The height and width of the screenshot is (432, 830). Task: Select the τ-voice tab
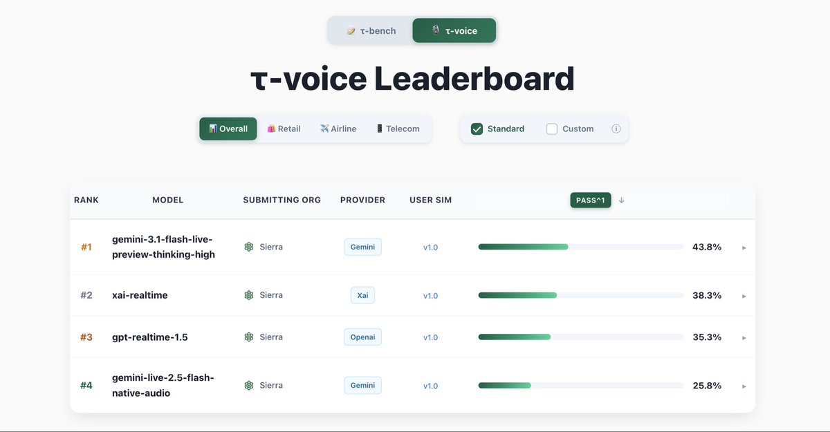coord(454,31)
